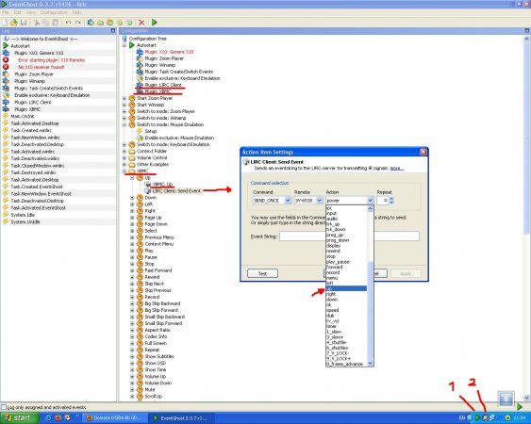The height and width of the screenshot is (424, 531).
Task: Select 'XBMC: Up' action in tree
Action: [162, 185]
